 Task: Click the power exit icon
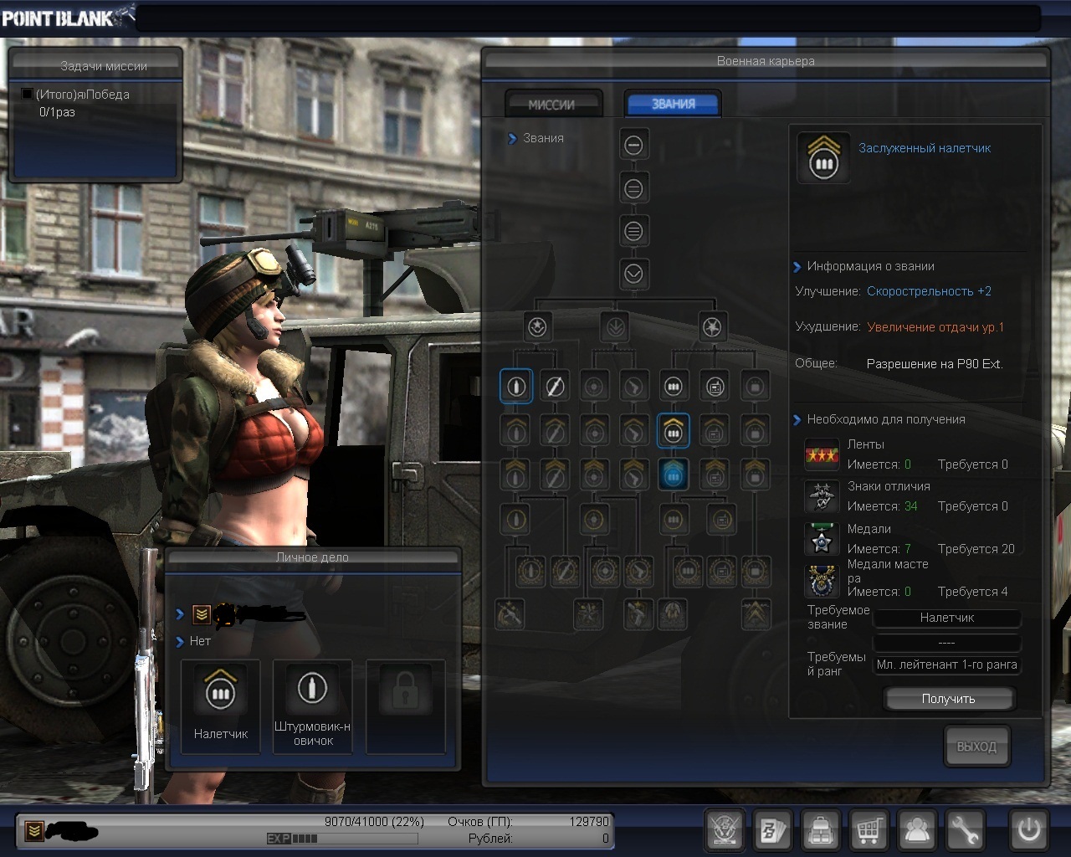pos(1028,830)
